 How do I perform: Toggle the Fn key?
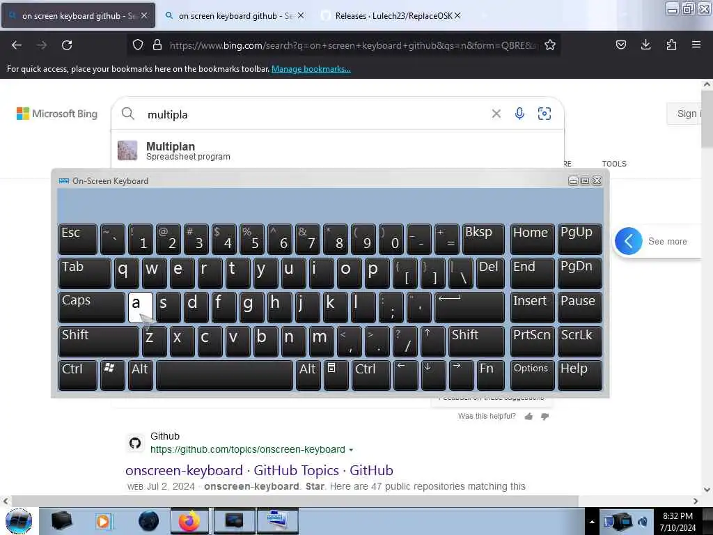(x=490, y=375)
